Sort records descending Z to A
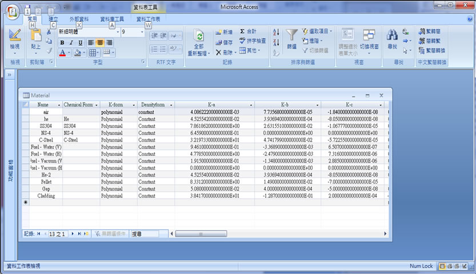This screenshot has width=476, height=274. point(276,42)
